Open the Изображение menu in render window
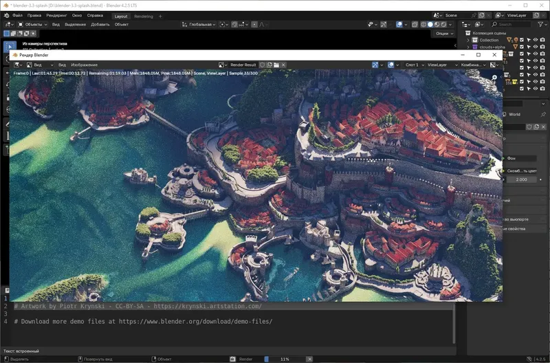 [x=84, y=65]
